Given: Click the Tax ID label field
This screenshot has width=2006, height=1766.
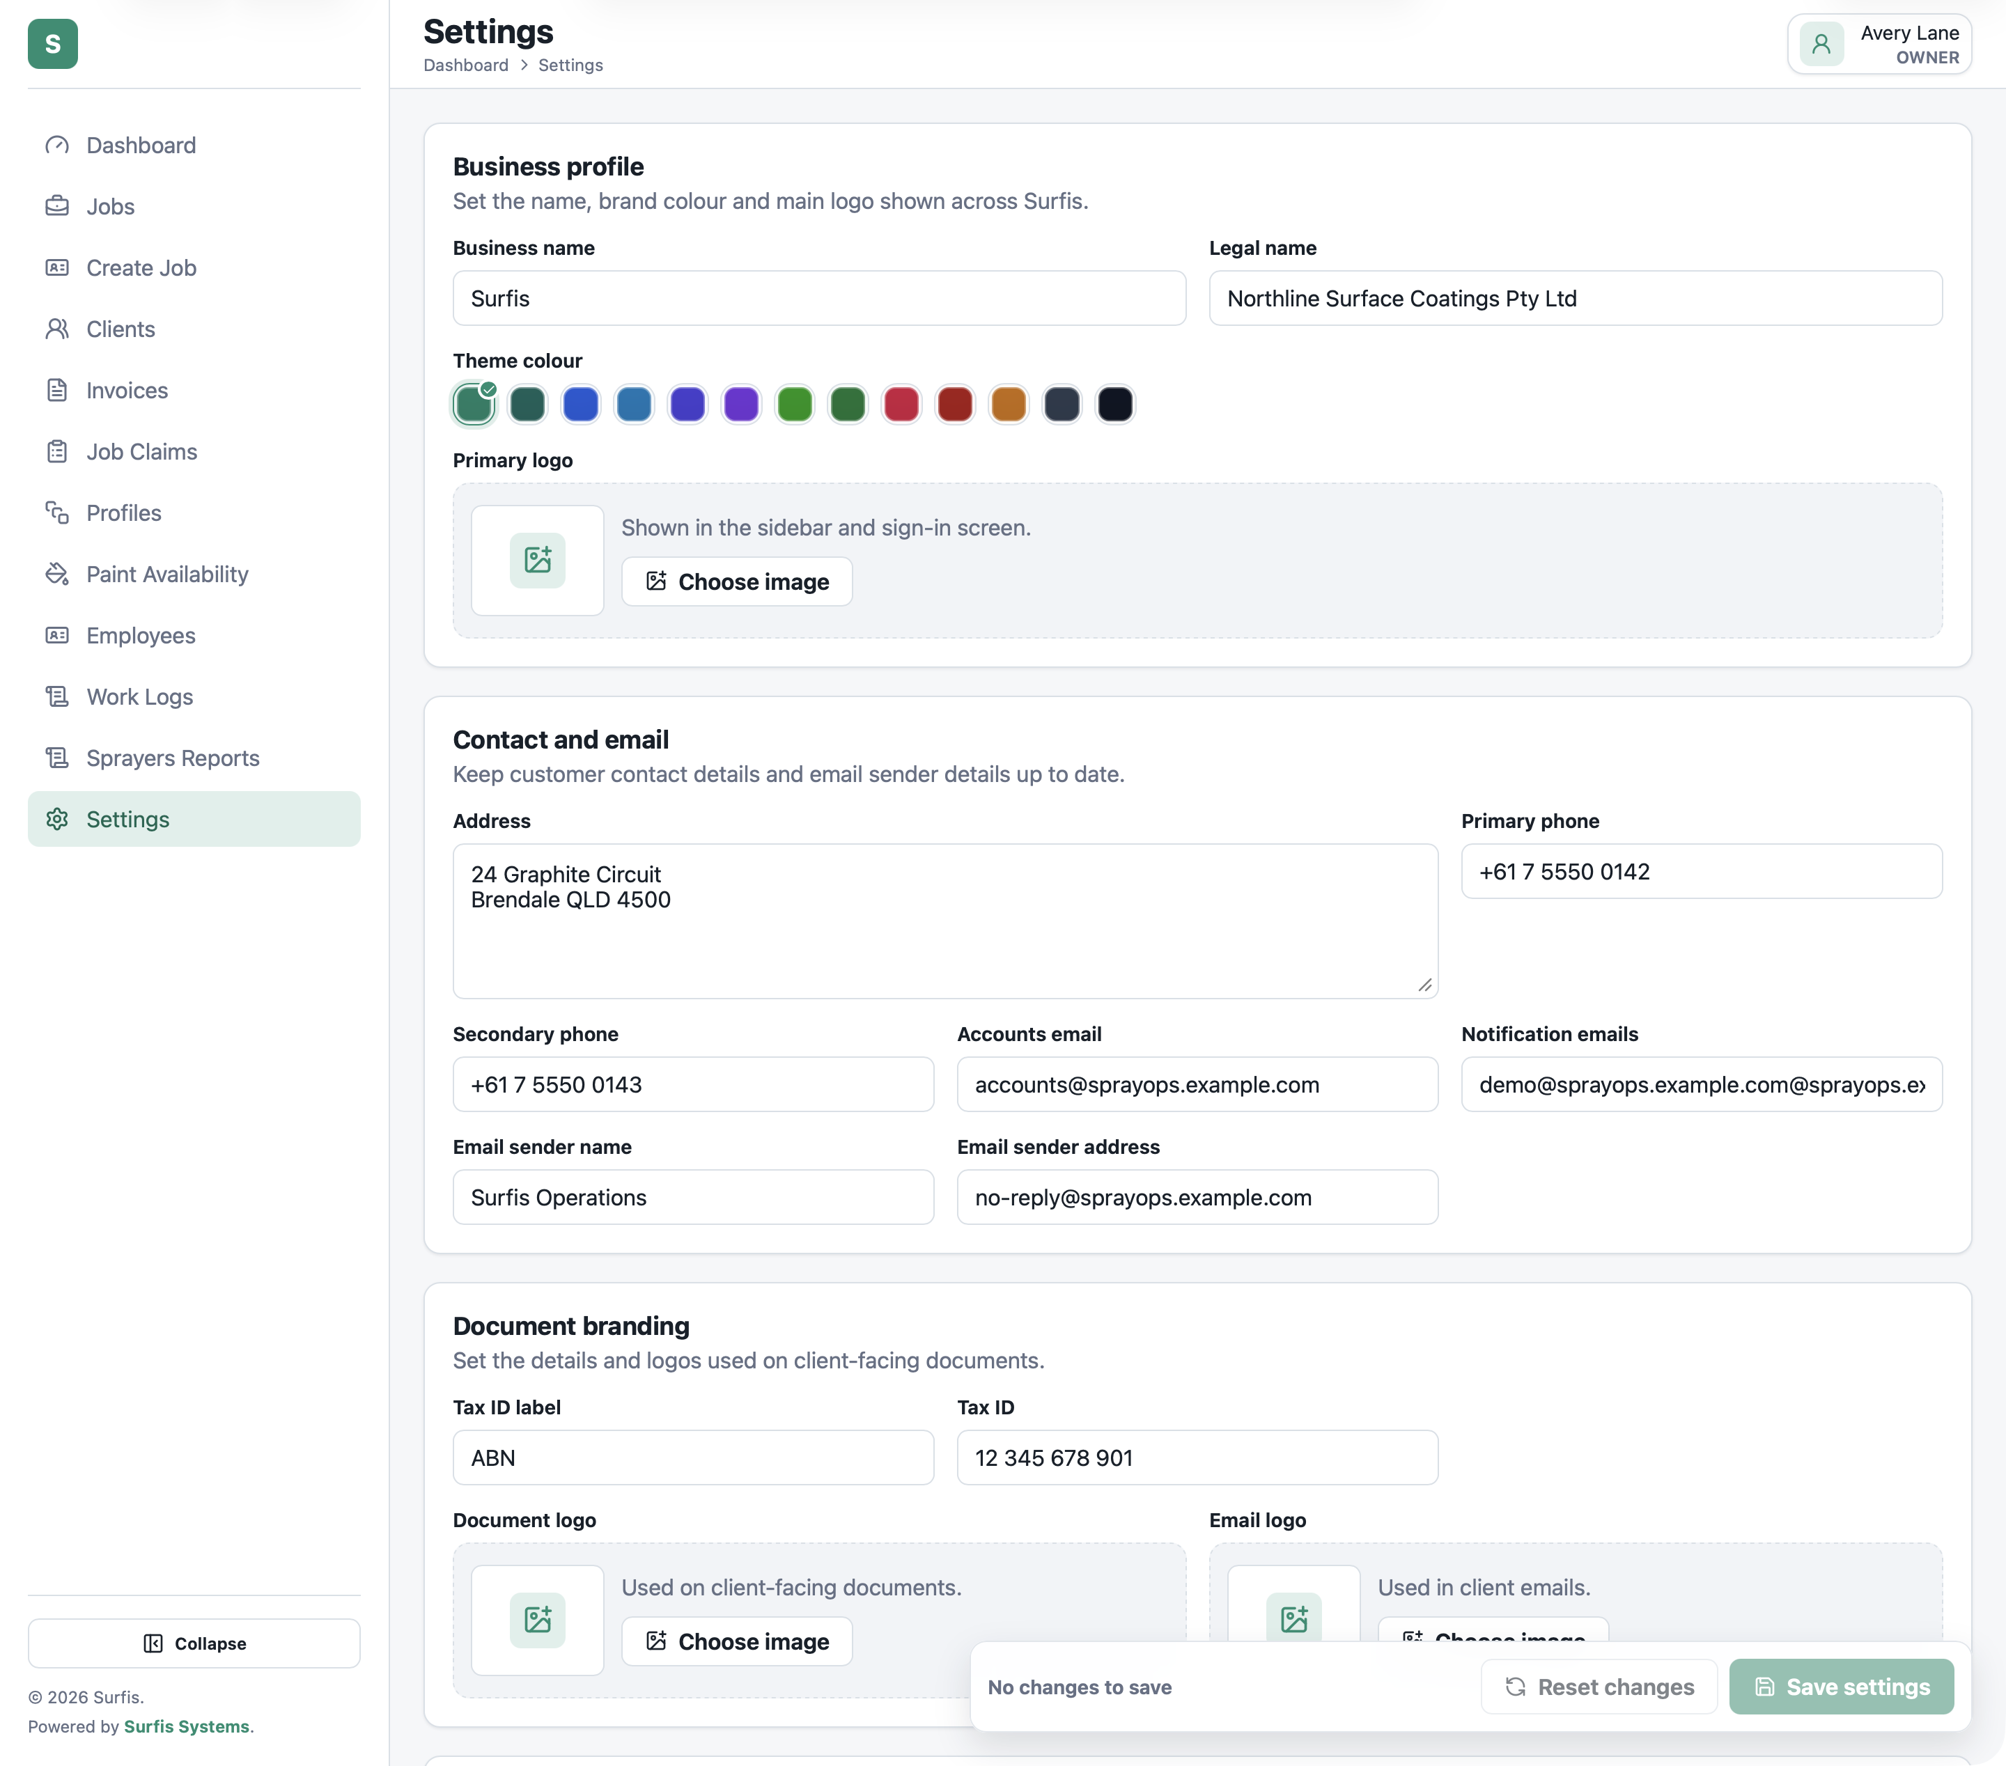Looking at the screenshot, I should click(x=693, y=1457).
